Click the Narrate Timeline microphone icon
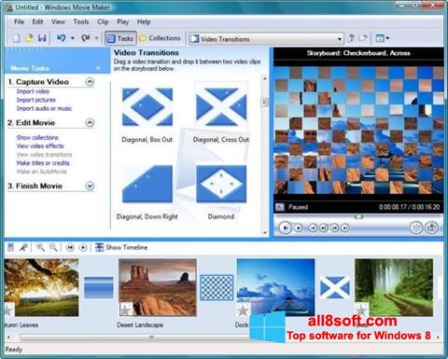Image resolution: width=448 pixels, height=359 pixels. [x=23, y=247]
